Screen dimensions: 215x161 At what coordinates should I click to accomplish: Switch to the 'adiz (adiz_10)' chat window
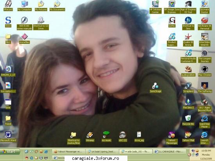(x=136, y=152)
